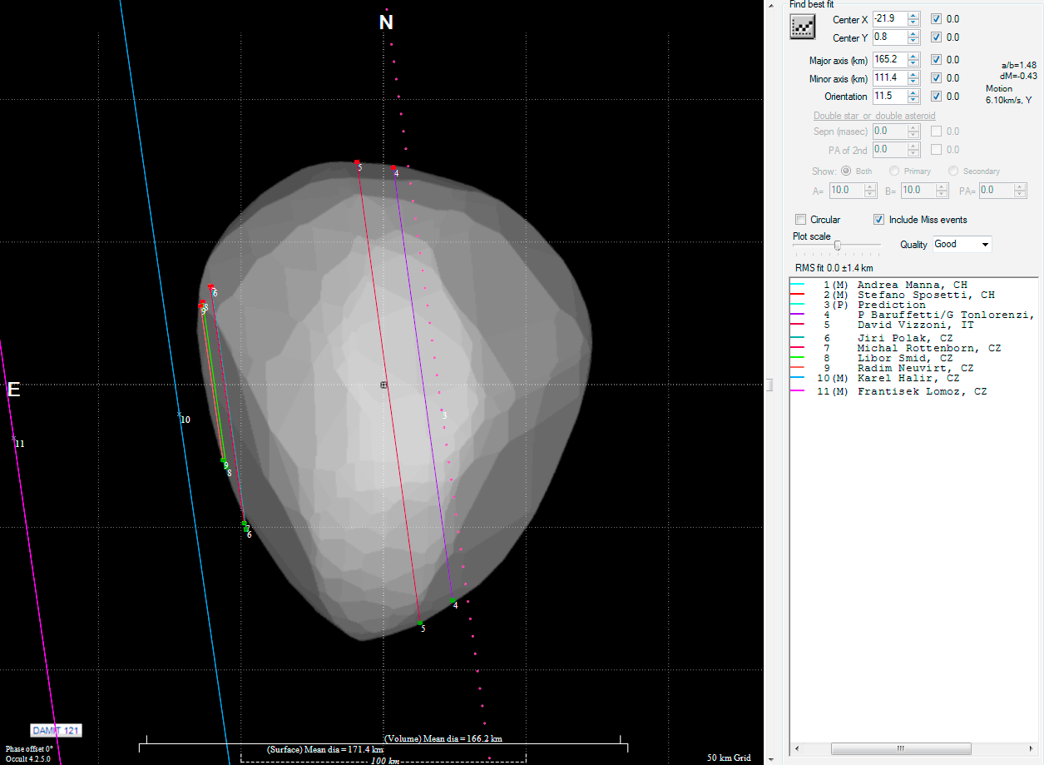Click the Major axis value field
1044x765 pixels.
point(889,60)
